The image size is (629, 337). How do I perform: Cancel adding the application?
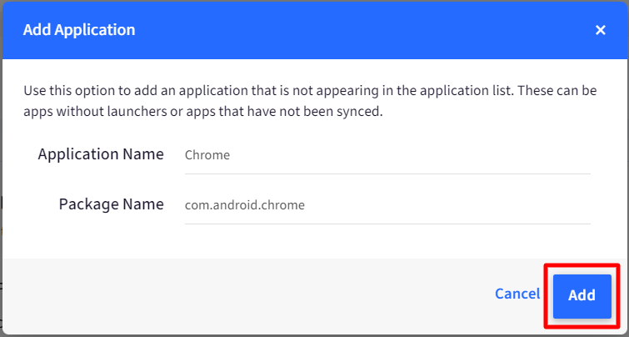pos(517,294)
